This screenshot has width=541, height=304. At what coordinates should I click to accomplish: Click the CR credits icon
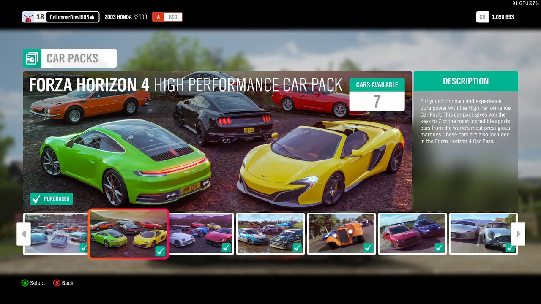(x=482, y=17)
